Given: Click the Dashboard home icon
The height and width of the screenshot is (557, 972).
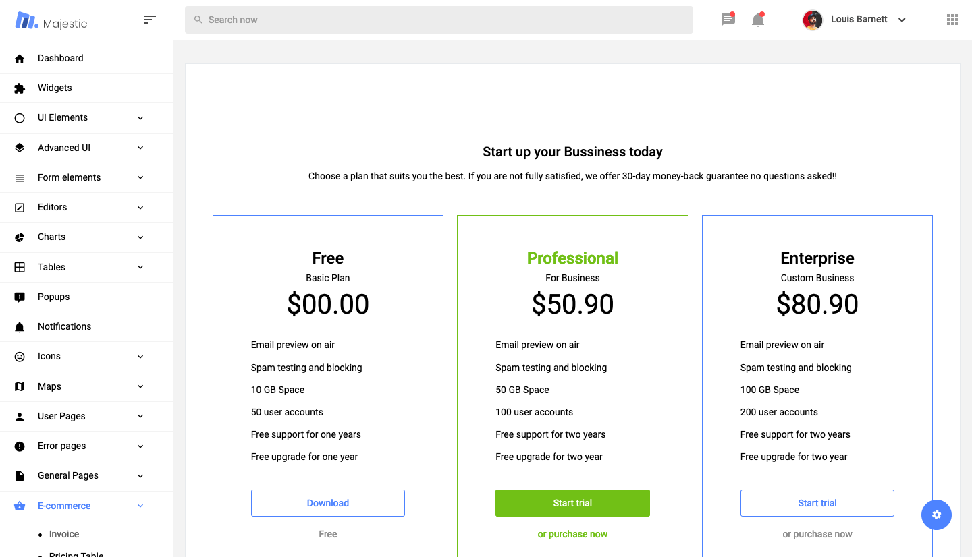Looking at the screenshot, I should click(20, 59).
